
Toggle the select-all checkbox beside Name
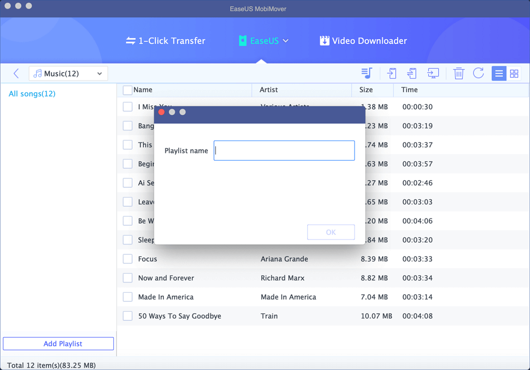tap(127, 90)
